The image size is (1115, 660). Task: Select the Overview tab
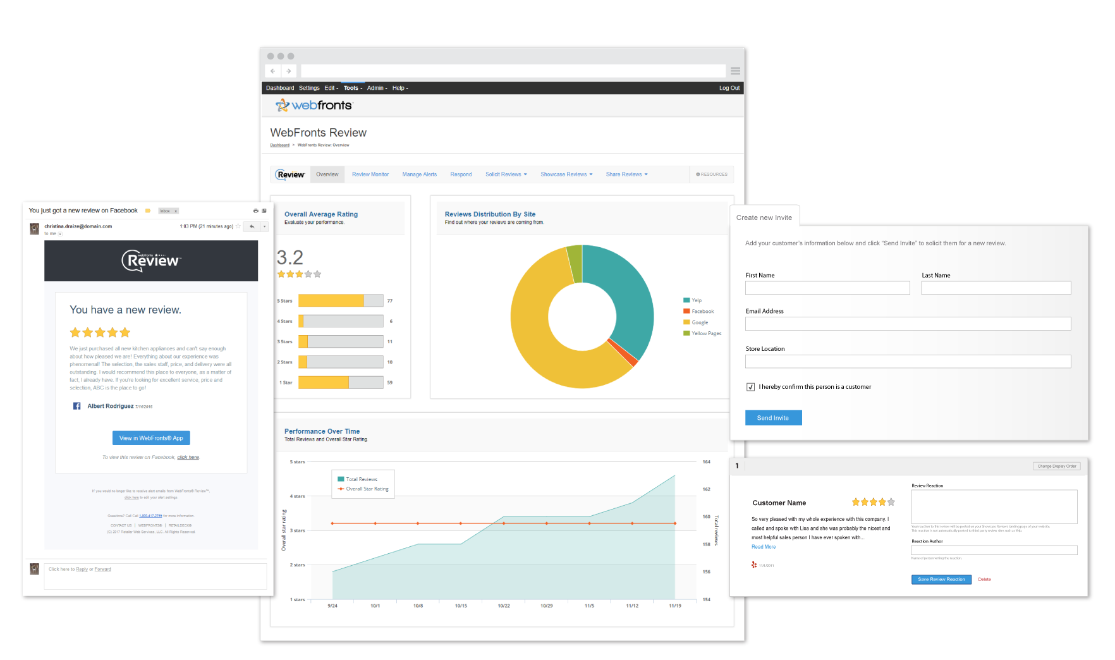click(327, 174)
